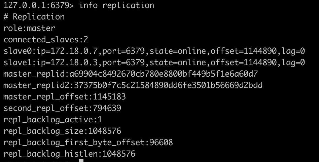Click slave1 IP address 172.18.0.3
Viewport: 319px width, 162px height.
[x=74, y=63]
